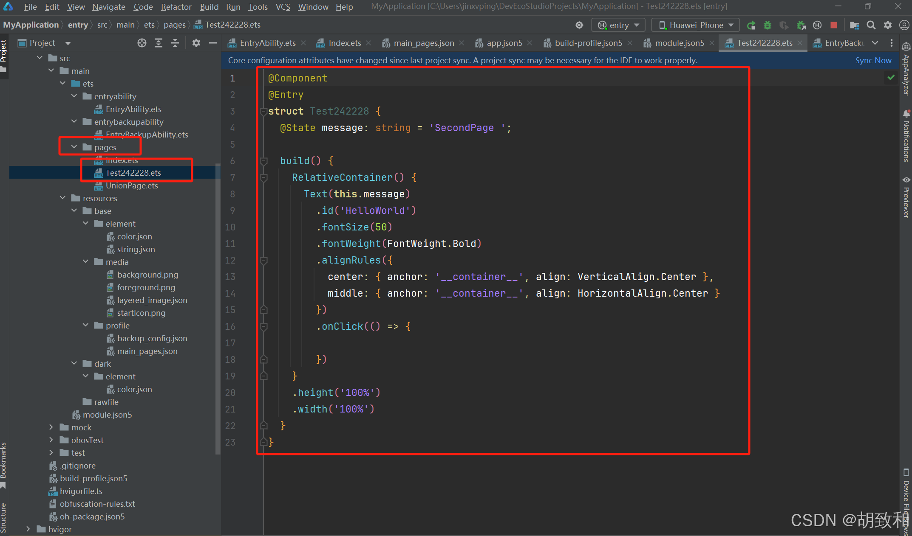Screen dimensions: 912x536
Task: Select UnionPage.ets in project tree
Action: [x=132, y=185]
